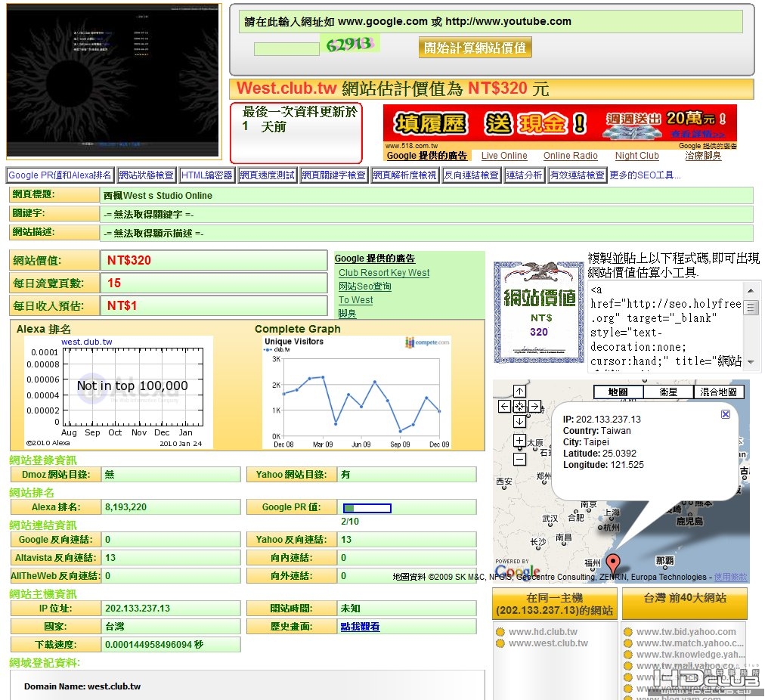Click inside the widget code textarea

tap(666, 325)
